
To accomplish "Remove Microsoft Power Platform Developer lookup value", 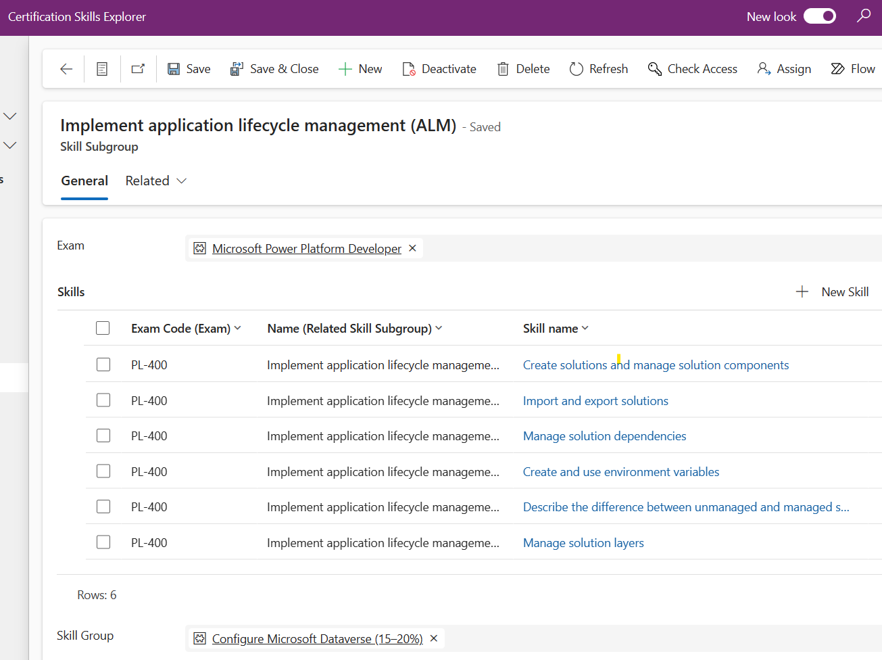I will click(412, 248).
